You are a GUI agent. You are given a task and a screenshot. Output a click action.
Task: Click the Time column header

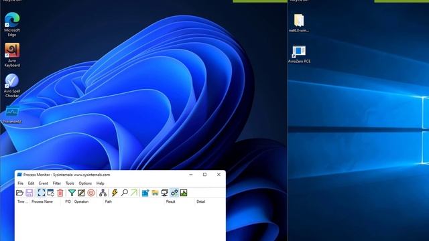(x=22, y=202)
